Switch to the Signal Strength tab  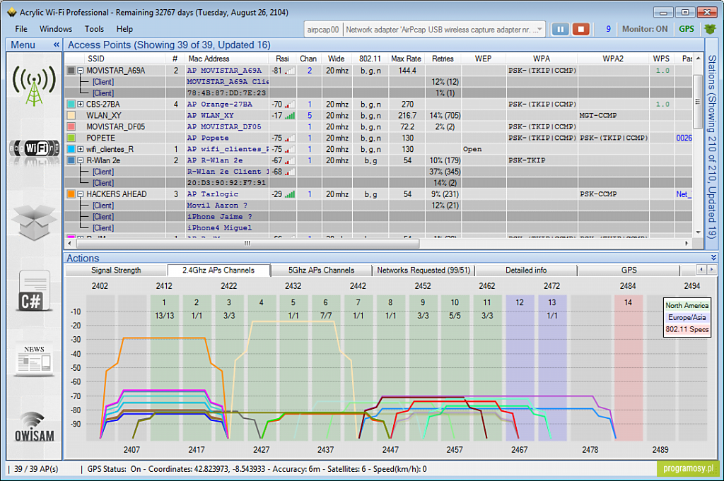point(116,271)
